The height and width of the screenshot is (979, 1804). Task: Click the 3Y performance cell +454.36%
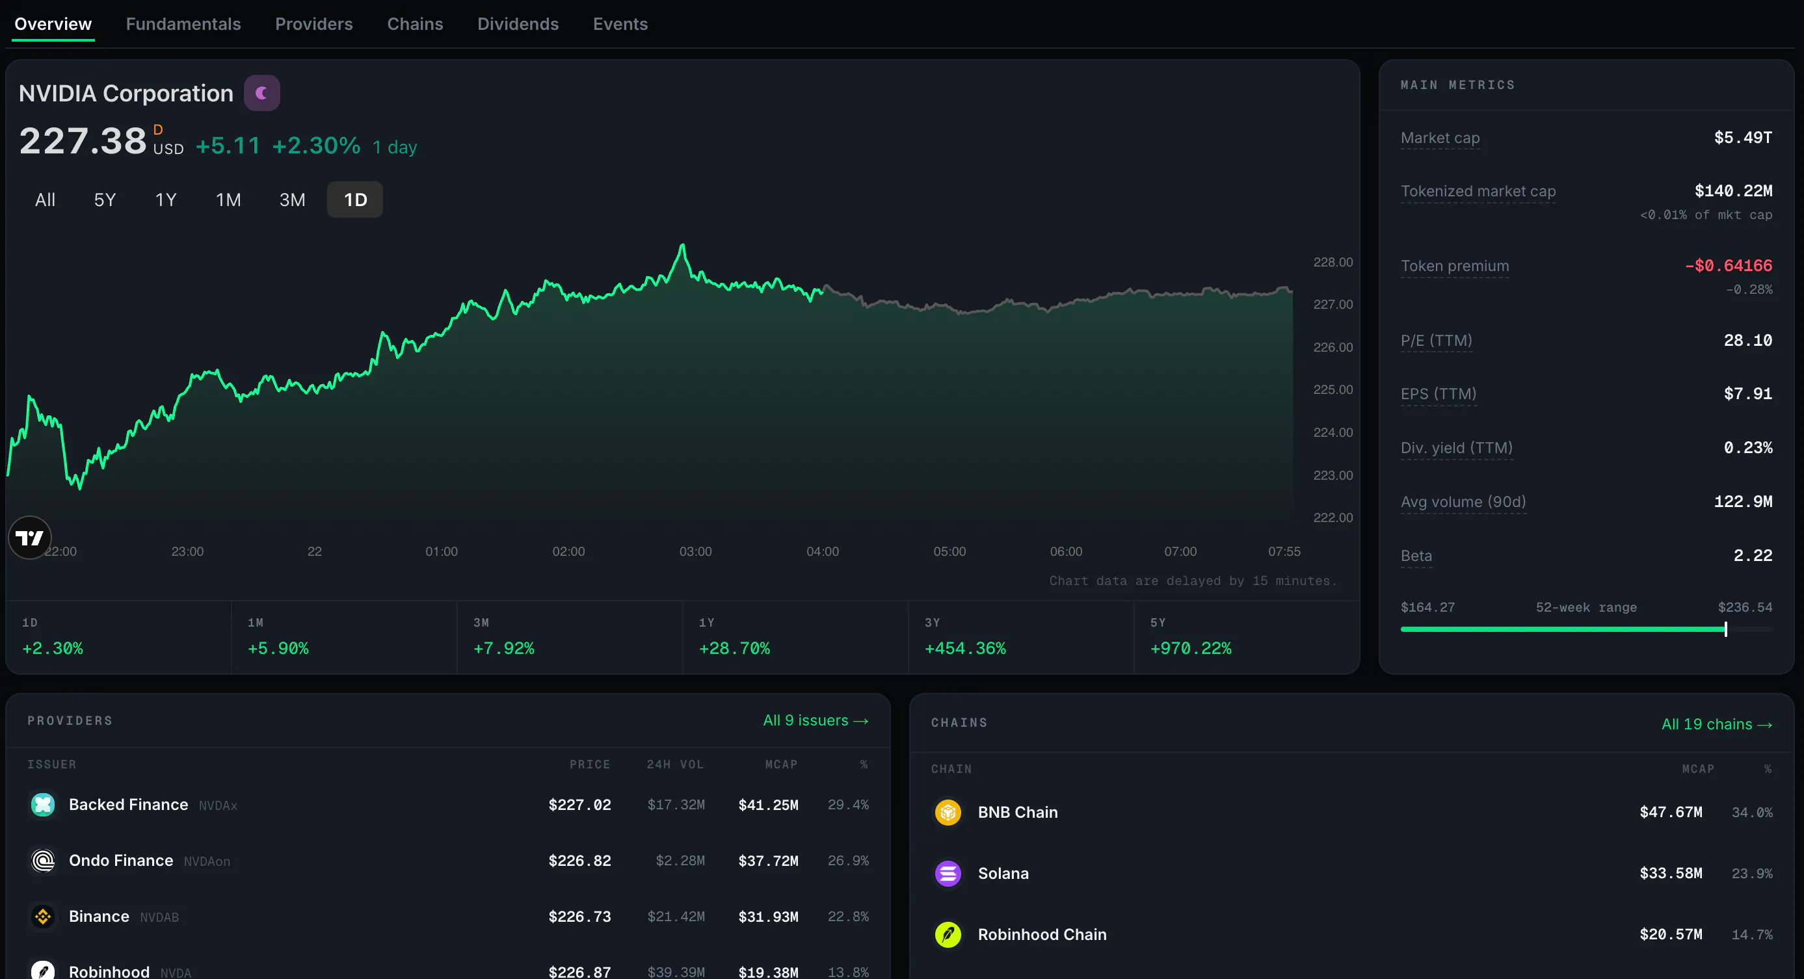click(1021, 638)
